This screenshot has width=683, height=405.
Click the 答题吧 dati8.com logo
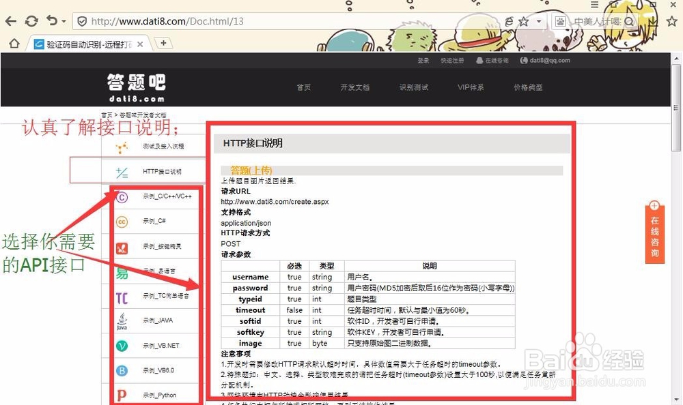[137, 88]
